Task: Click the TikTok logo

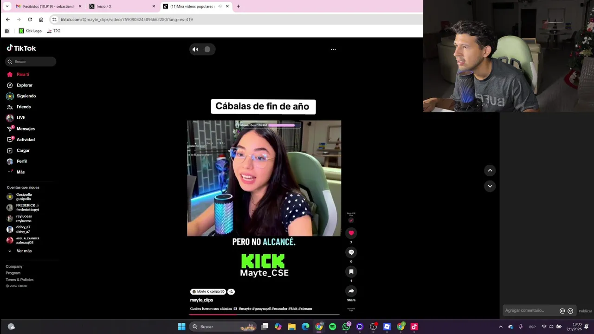Action: [21, 48]
